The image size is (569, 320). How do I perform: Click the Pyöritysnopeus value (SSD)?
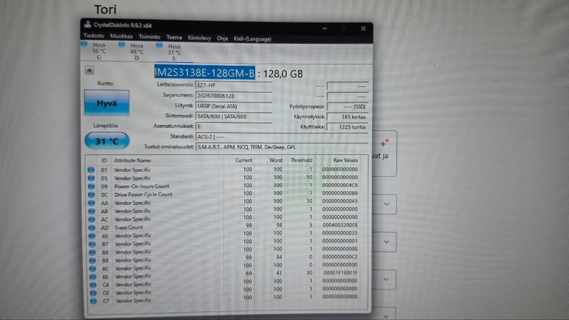[x=347, y=106]
